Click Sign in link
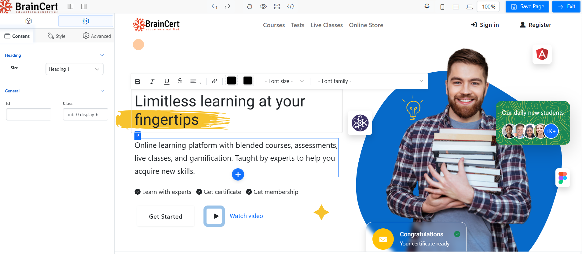 [x=485, y=25]
